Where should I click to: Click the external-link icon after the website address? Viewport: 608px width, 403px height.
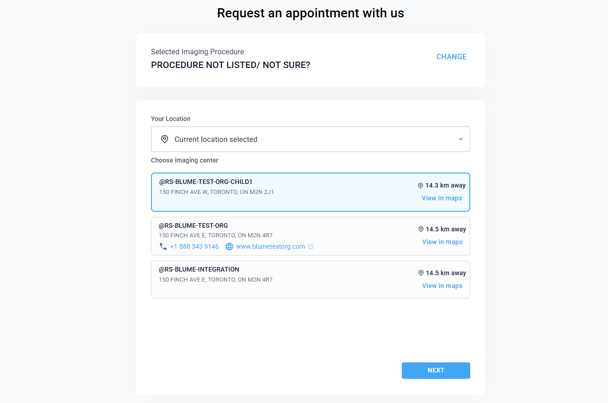(x=311, y=246)
